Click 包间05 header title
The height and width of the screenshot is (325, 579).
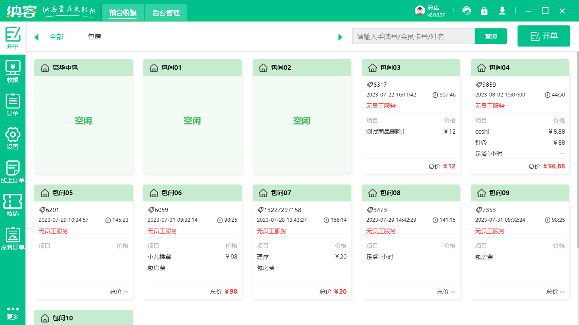click(x=63, y=193)
